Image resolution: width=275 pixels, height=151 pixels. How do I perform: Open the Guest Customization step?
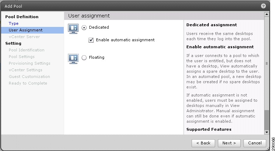[x=29, y=77]
